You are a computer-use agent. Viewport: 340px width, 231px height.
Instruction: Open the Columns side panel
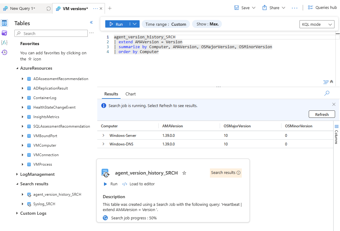click(x=337, y=134)
